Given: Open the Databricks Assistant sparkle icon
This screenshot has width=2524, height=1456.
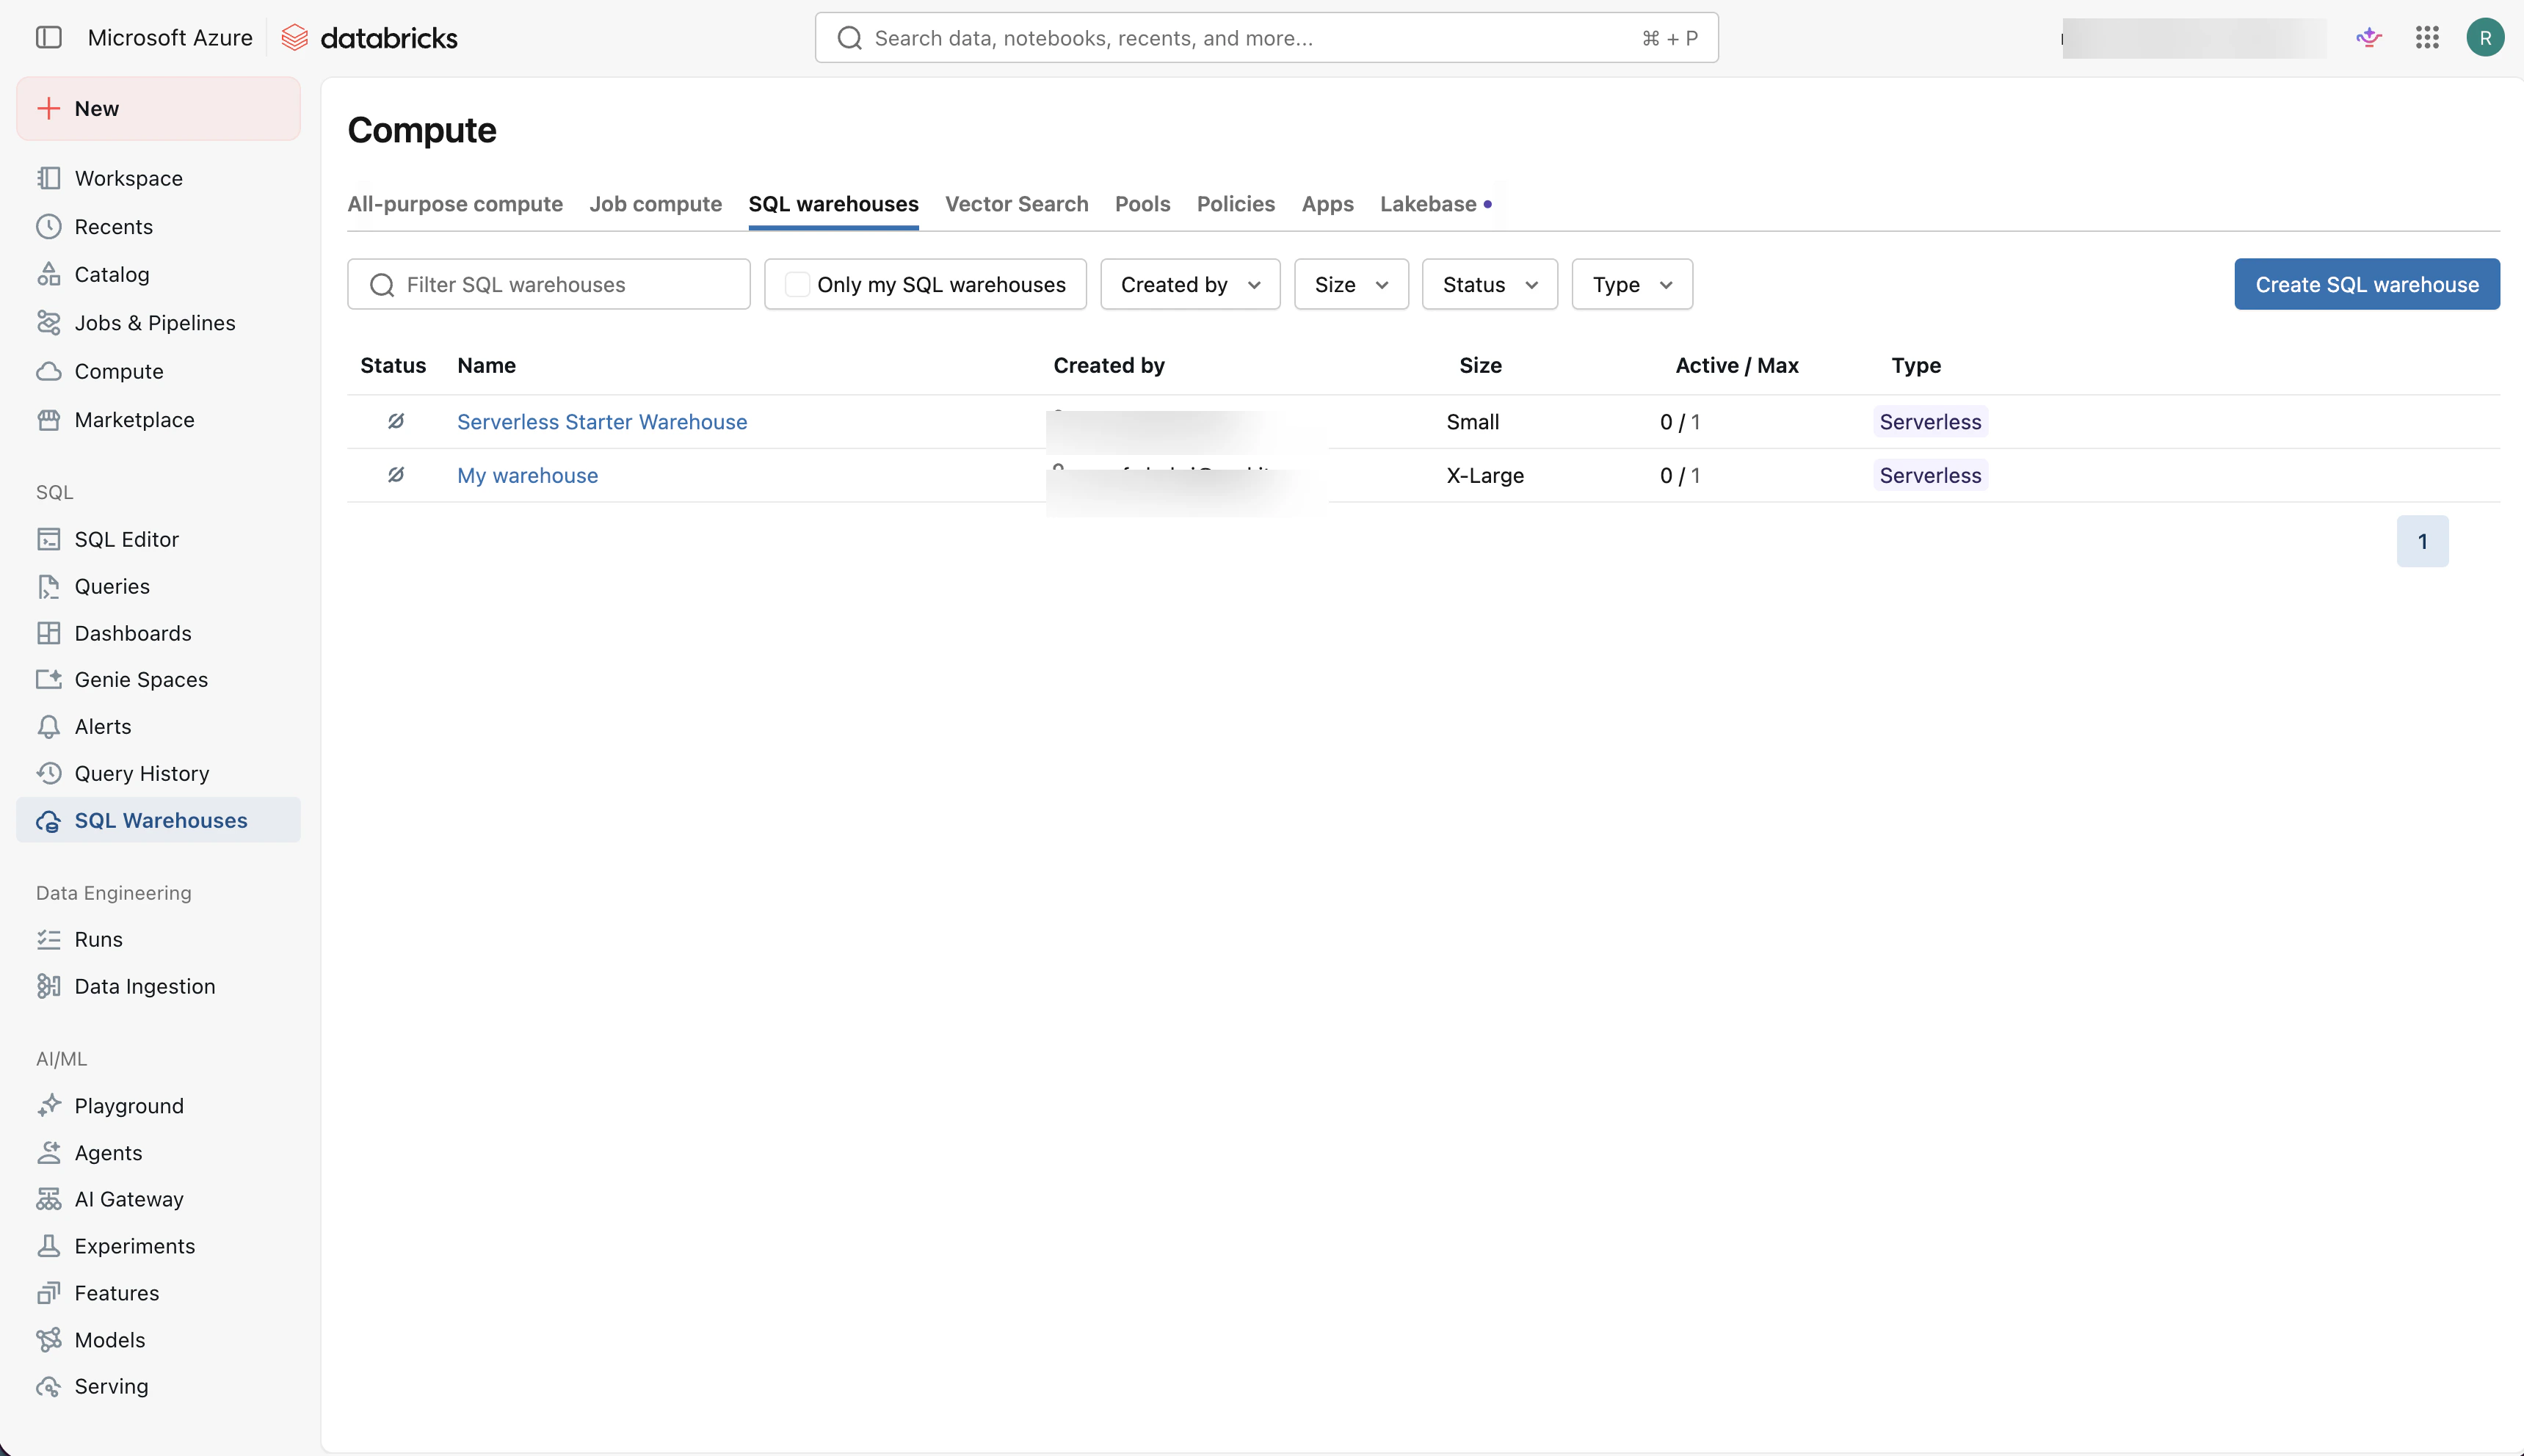Looking at the screenshot, I should pyautogui.click(x=2368, y=38).
